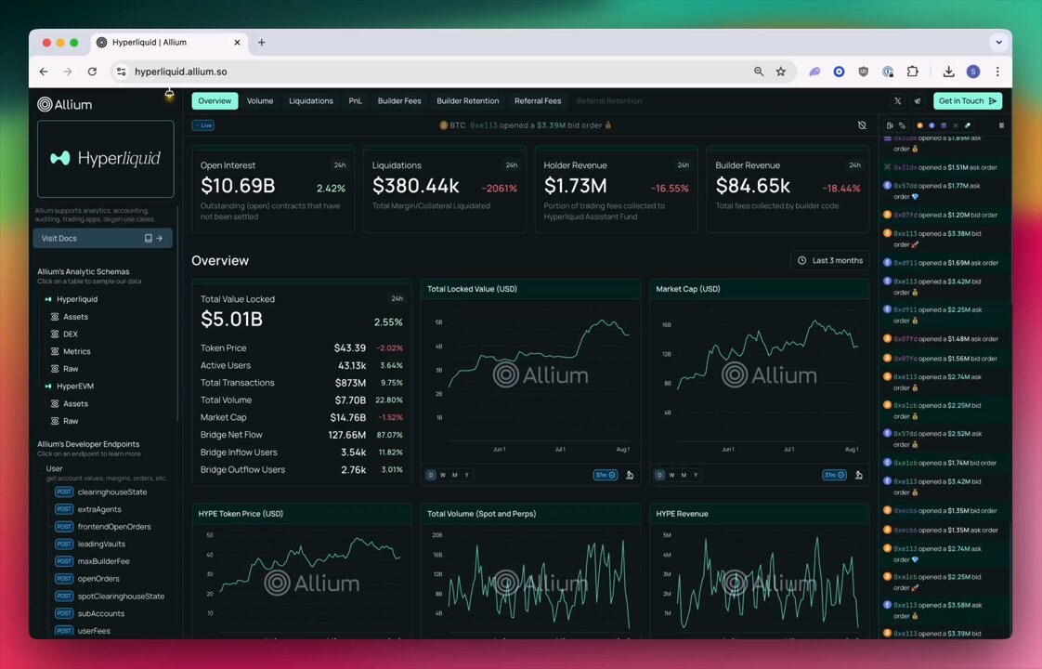Click the Visit Docs button

point(102,238)
